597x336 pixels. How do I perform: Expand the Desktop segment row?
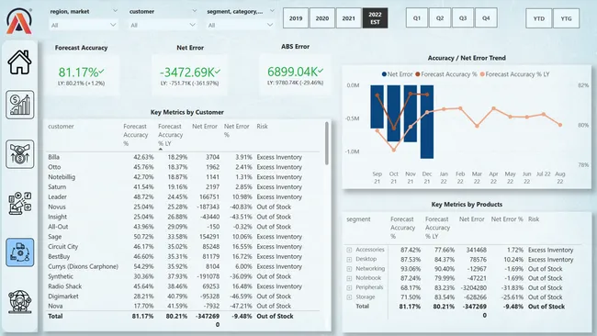tap(349, 260)
